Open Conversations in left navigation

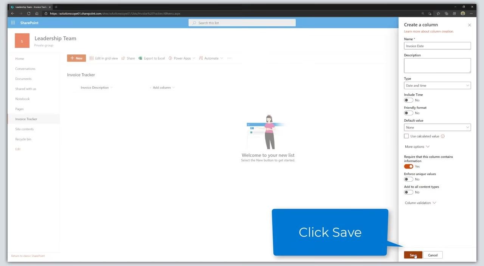click(25, 69)
